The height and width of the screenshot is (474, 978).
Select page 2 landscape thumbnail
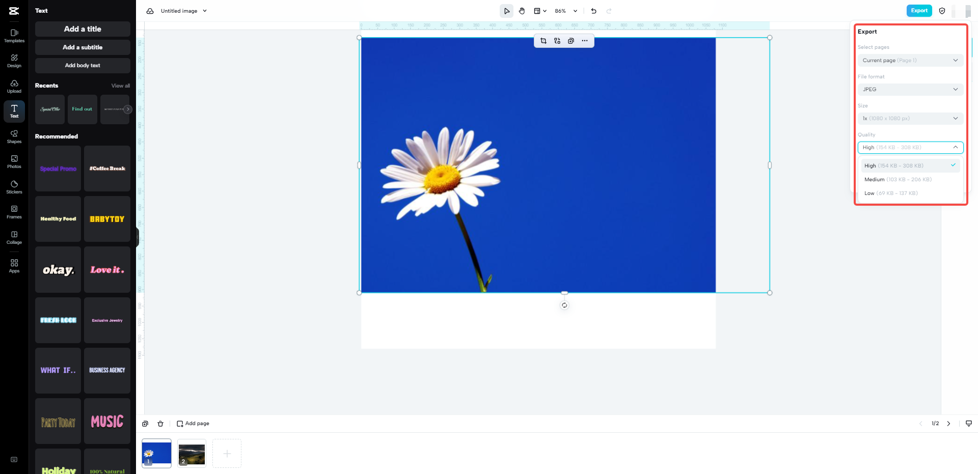click(x=192, y=453)
